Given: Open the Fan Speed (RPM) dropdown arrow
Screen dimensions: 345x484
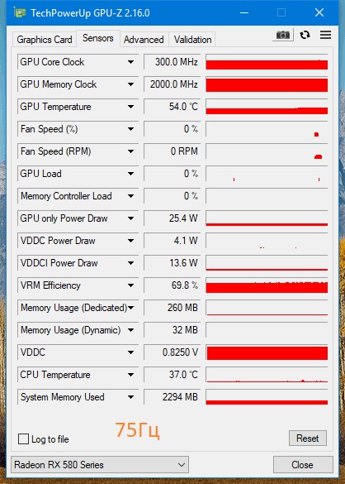Looking at the screenshot, I should (131, 151).
